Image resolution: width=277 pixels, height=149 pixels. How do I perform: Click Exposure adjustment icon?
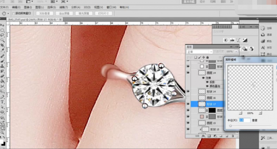coord(245,40)
